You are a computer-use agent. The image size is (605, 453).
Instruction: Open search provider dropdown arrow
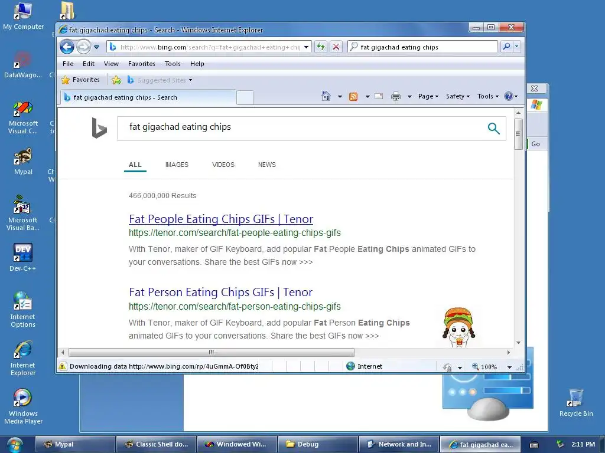coord(517,47)
